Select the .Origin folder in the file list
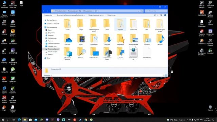 click(81, 24)
